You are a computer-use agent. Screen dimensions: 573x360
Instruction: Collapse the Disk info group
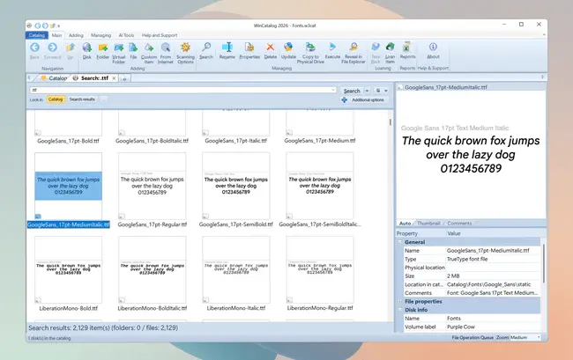[x=400, y=310]
